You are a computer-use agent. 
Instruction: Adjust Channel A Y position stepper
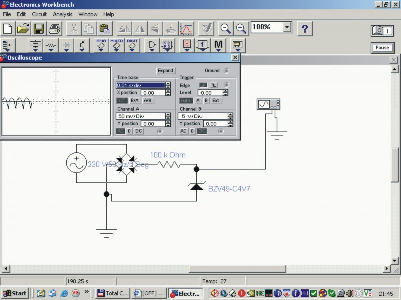(168, 123)
